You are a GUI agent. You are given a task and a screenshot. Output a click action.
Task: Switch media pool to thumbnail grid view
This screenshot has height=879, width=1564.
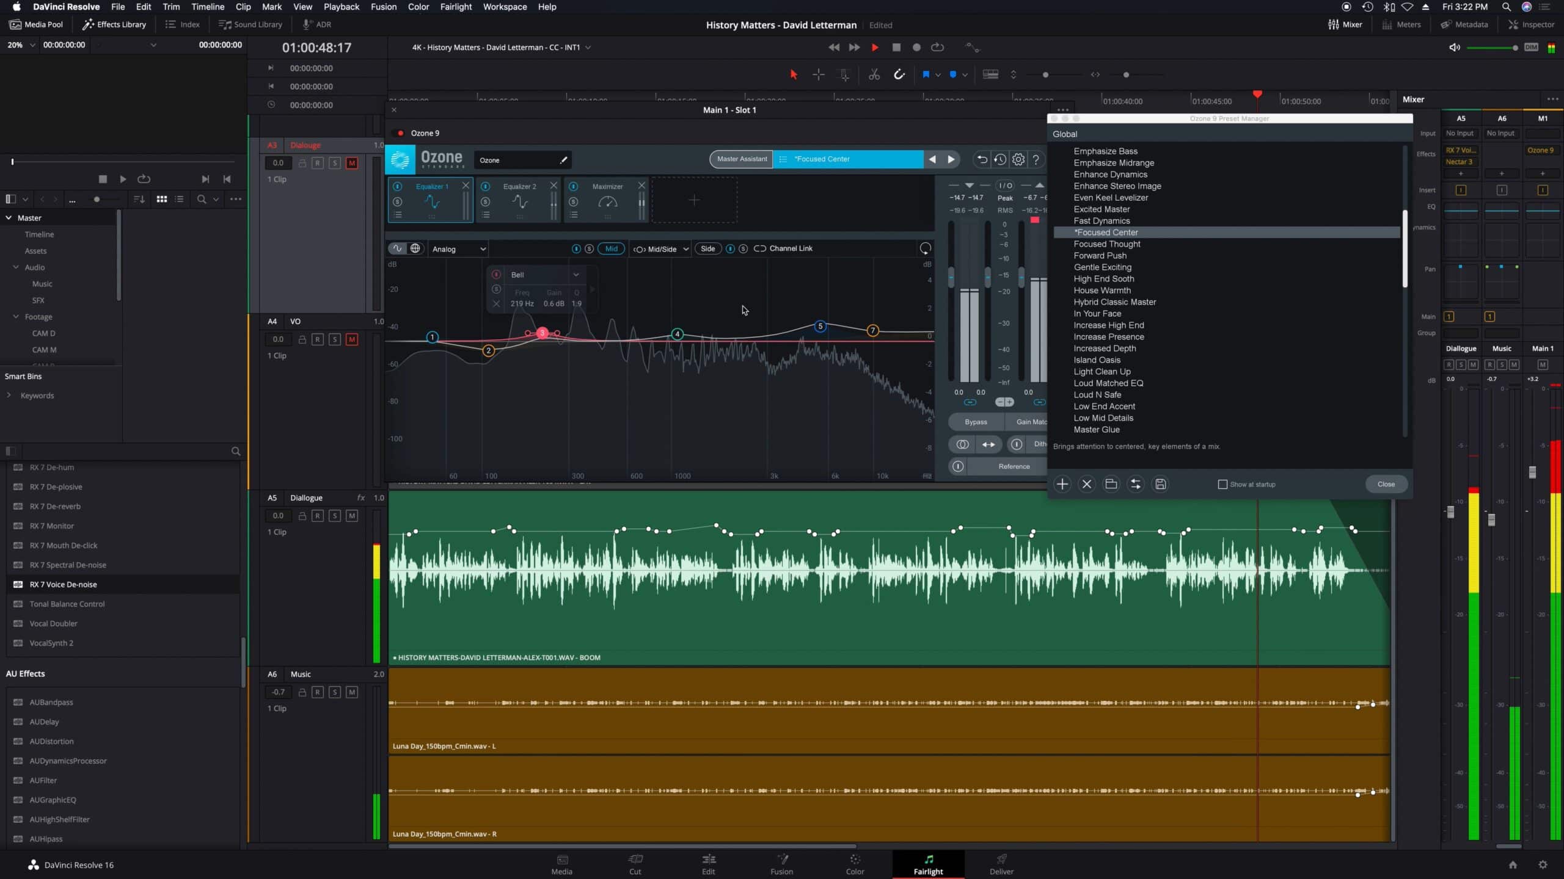[x=162, y=199]
